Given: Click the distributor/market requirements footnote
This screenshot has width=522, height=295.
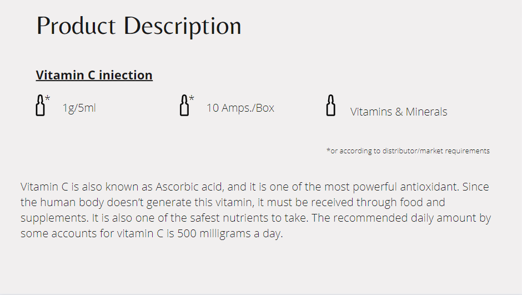Looking at the screenshot, I should point(408,151).
